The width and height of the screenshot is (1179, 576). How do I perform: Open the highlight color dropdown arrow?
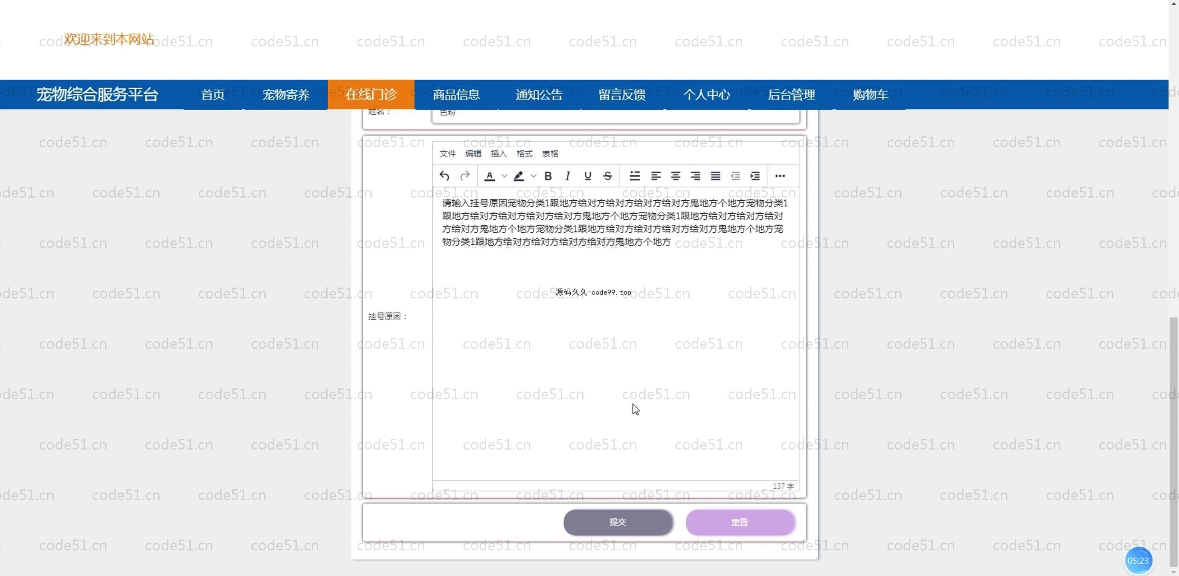coord(533,176)
